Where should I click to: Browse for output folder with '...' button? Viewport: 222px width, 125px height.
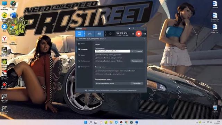pos(133,51)
